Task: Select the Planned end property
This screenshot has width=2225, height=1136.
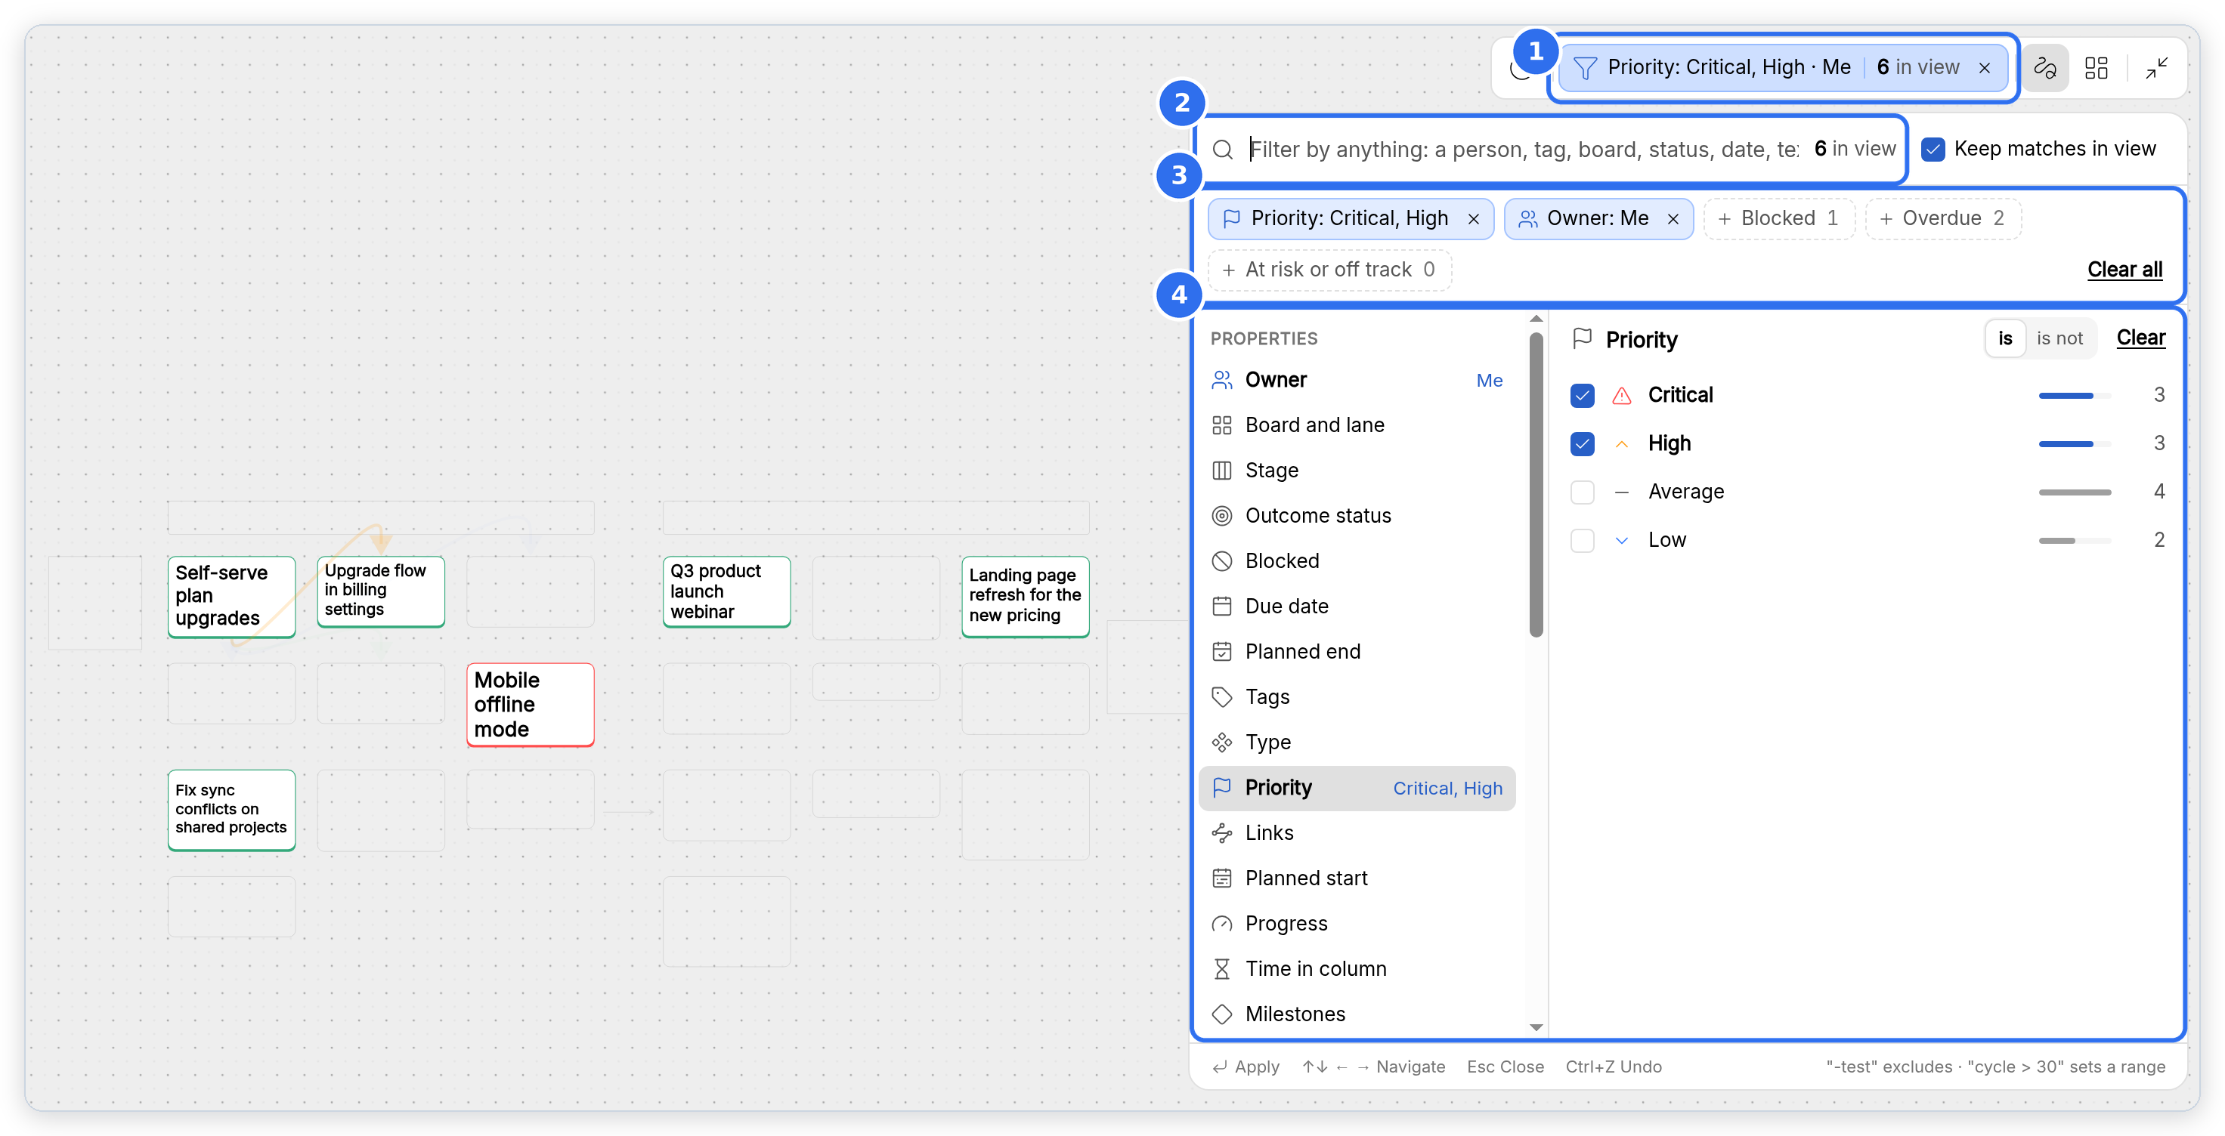Action: [1357, 652]
